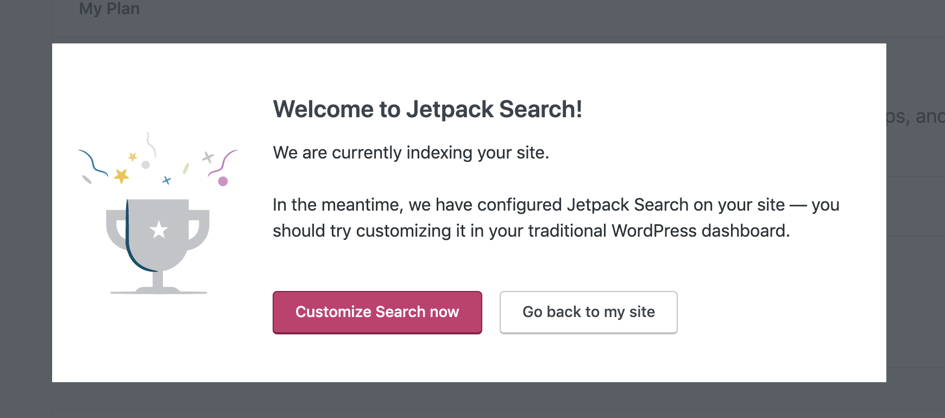Click the Customize Search now button
Screen dimensions: 945x418
point(377,312)
